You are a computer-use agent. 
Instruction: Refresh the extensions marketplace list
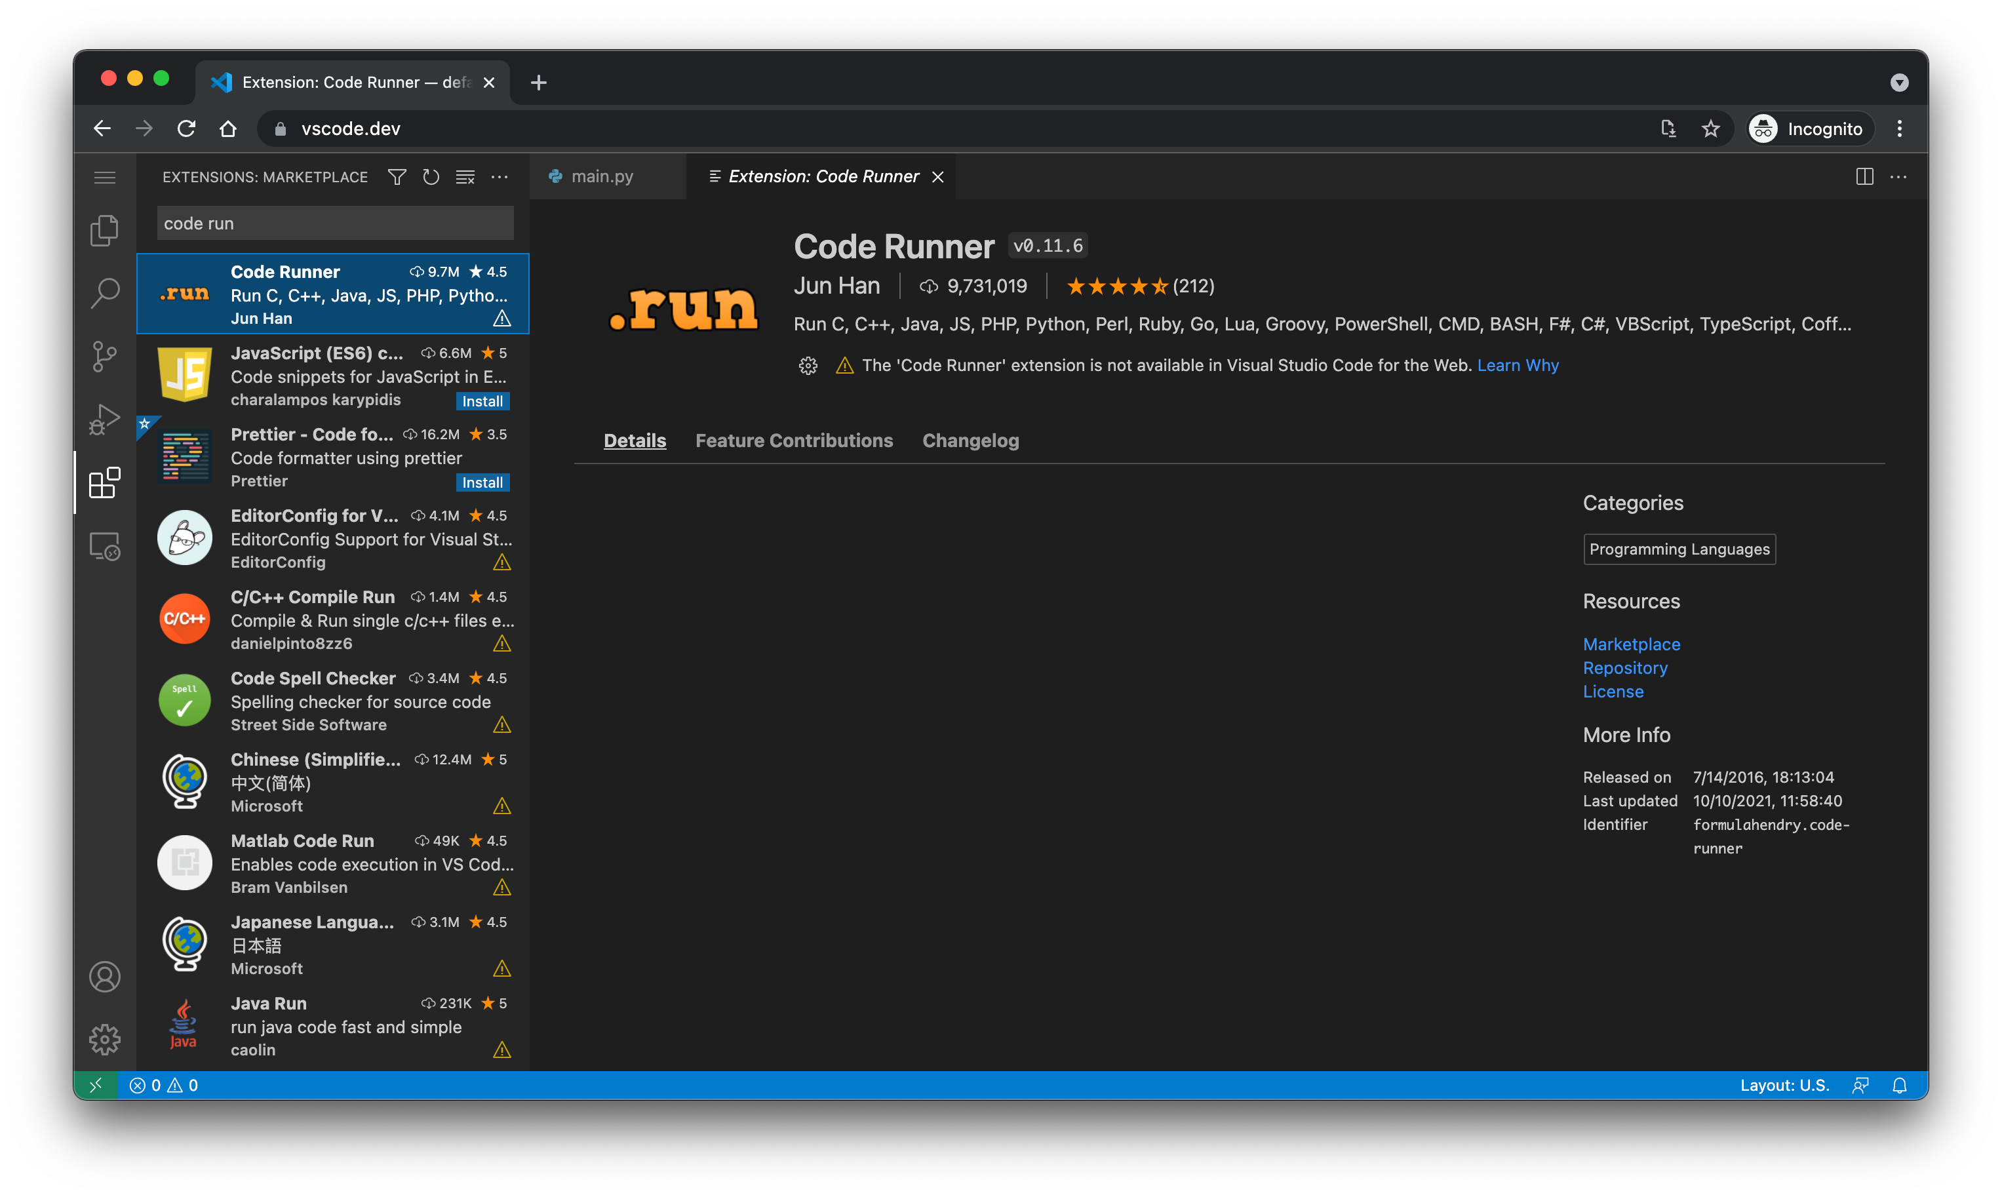coord(431,176)
